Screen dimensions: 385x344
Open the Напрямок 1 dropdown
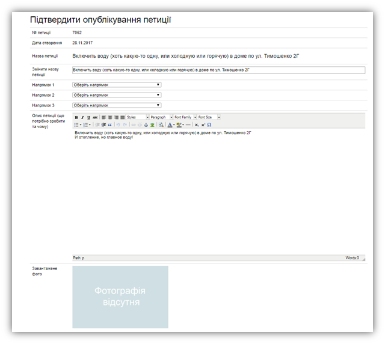117,85
